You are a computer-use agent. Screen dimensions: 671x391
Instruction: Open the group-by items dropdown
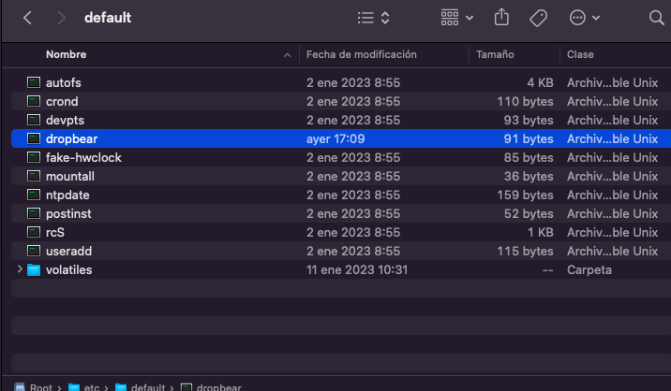[456, 18]
